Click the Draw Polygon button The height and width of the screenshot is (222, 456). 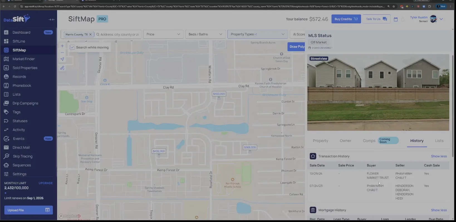click(x=296, y=46)
